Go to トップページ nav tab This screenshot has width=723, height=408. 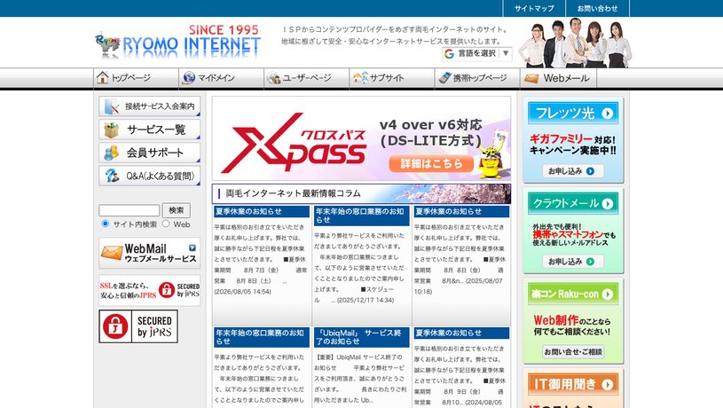(x=136, y=78)
